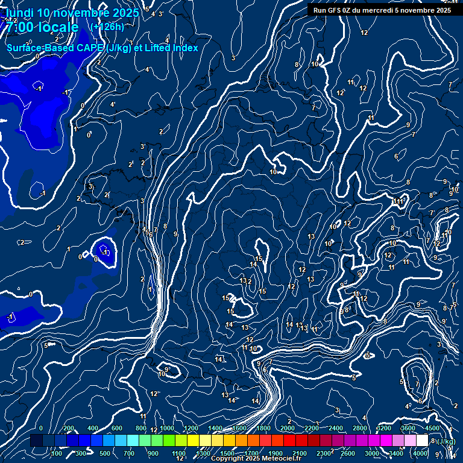
Task: Click the legend value '2000'
Action: click(x=288, y=428)
